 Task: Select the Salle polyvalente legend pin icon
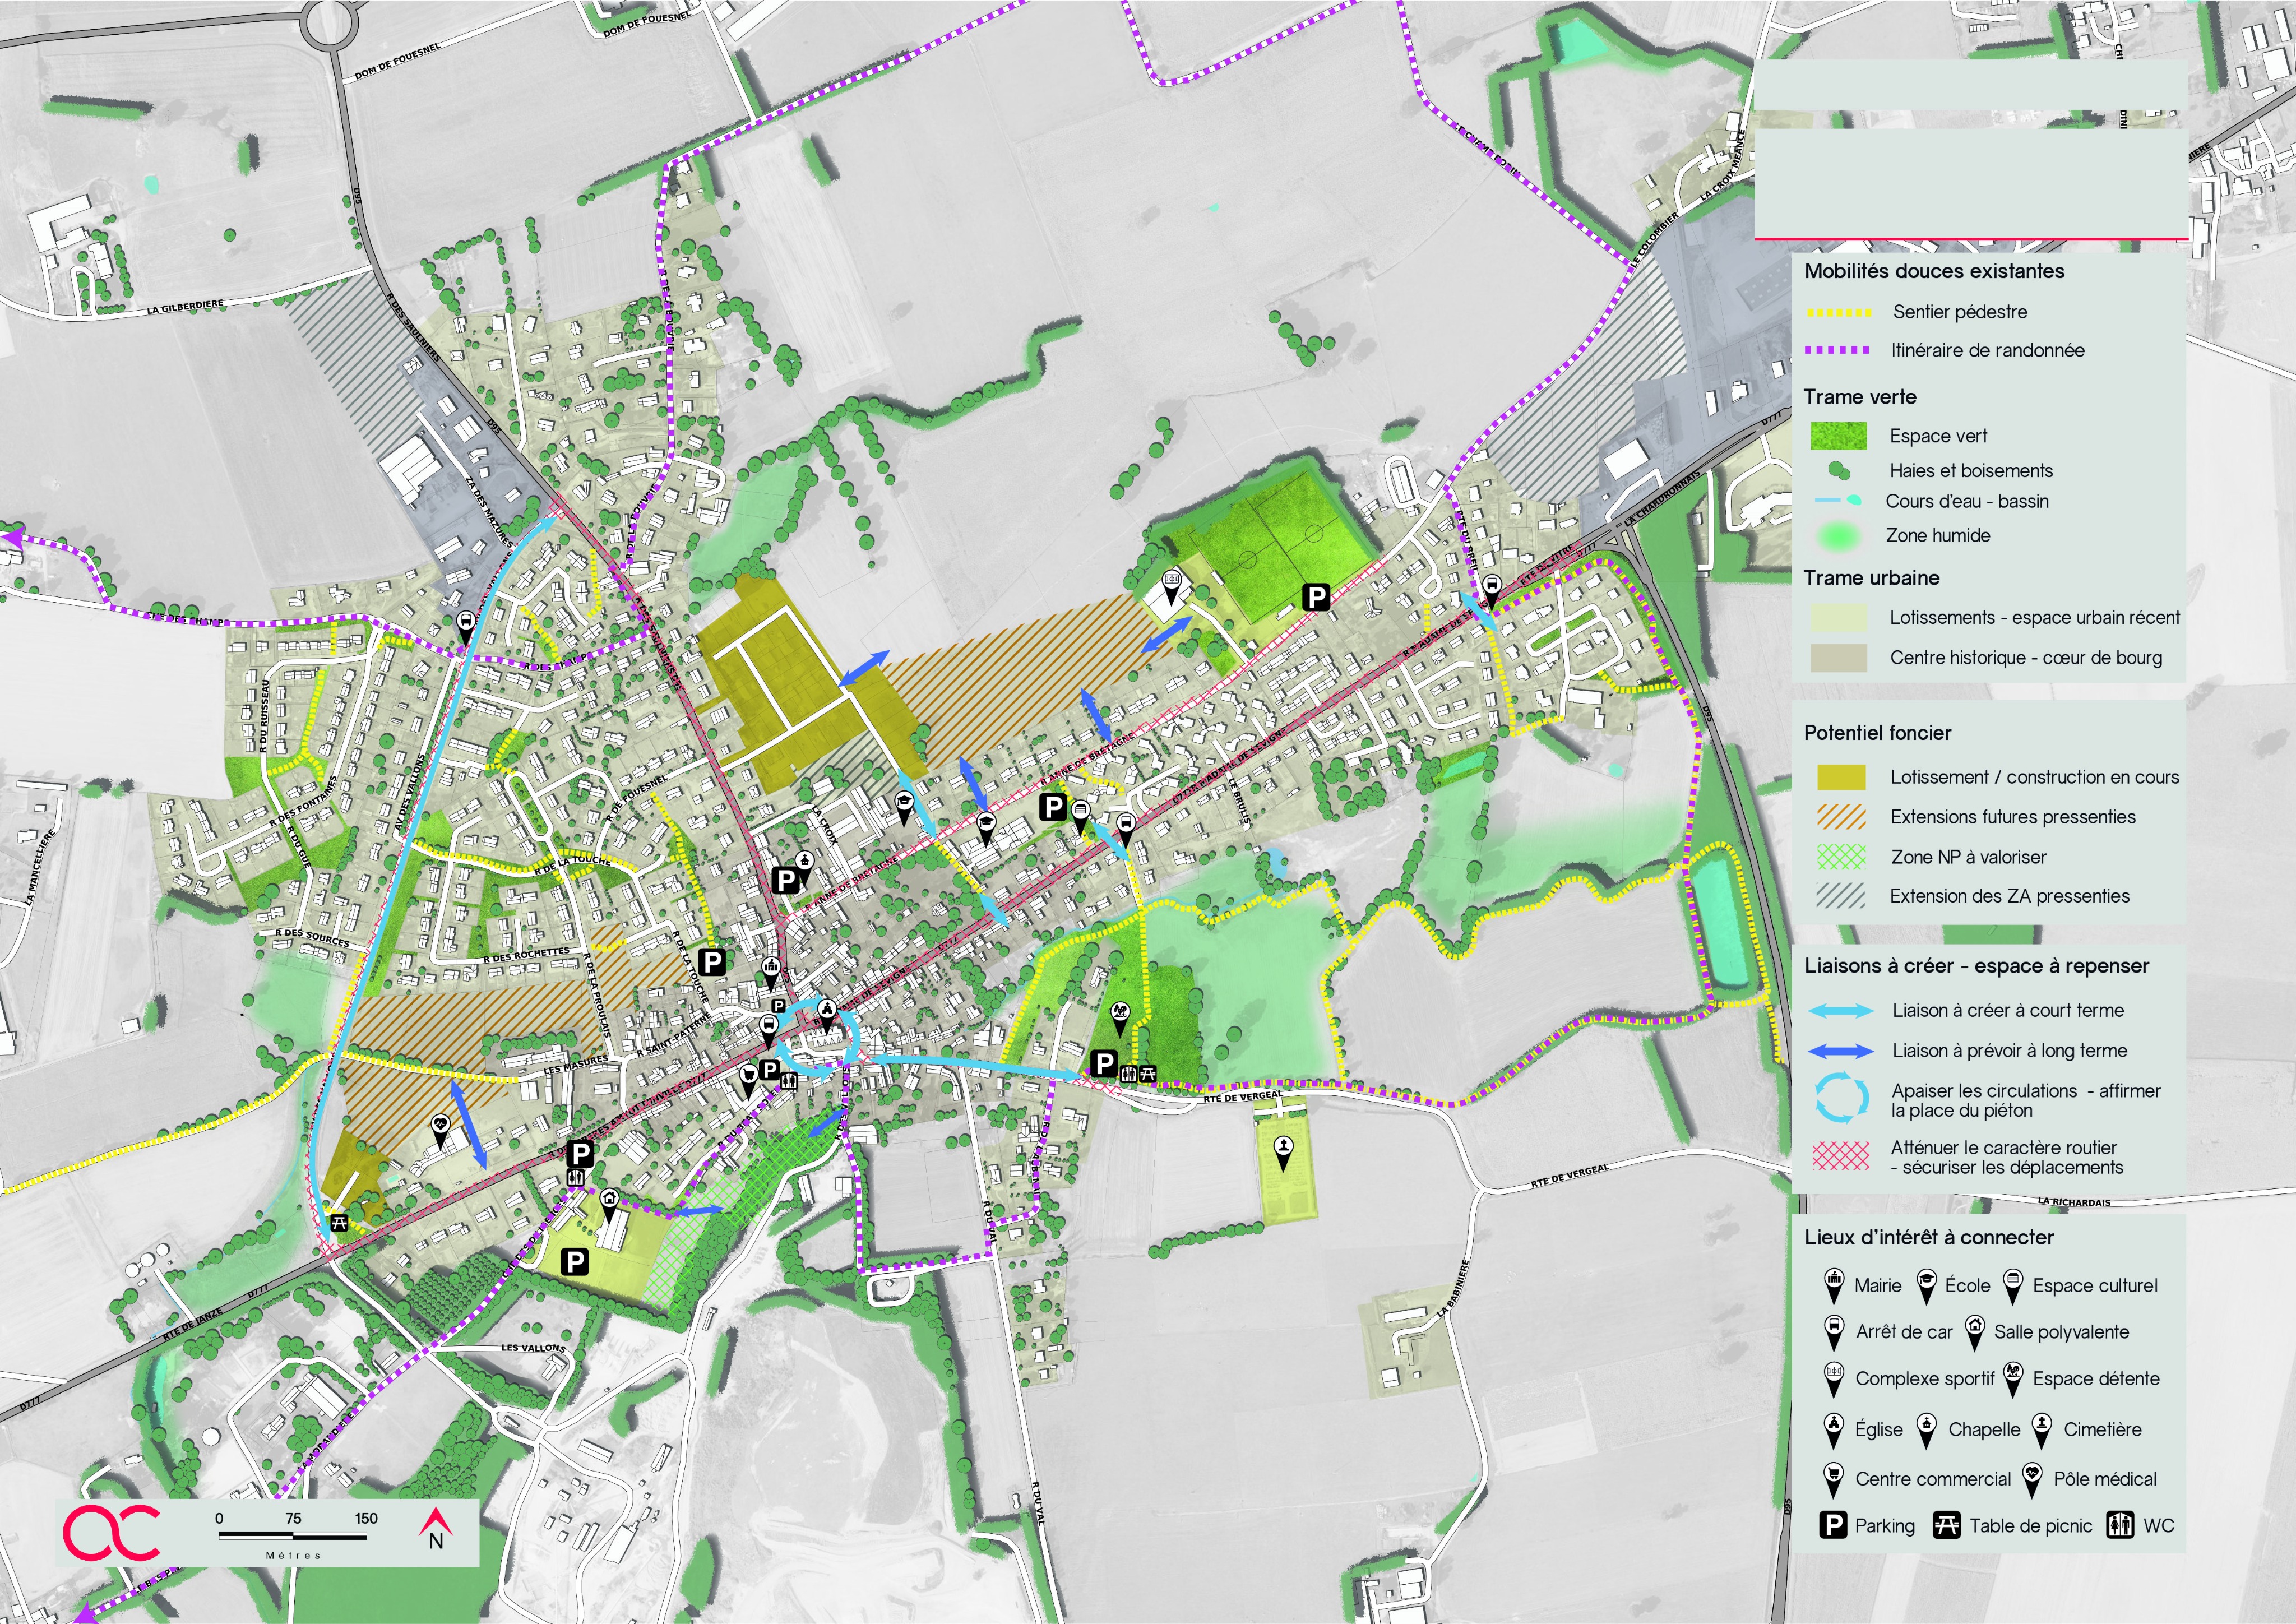tap(1974, 1331)
